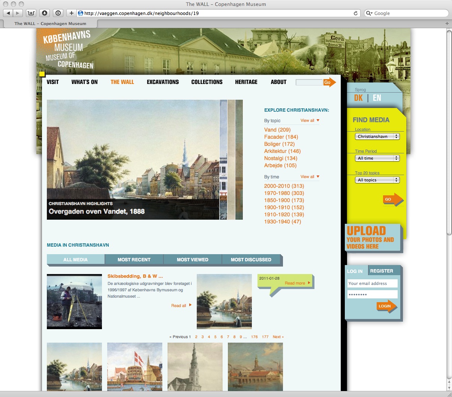Focus the password field in the login box
The height and width of the screenshot is (397, 452).
(x=372, y=294)
